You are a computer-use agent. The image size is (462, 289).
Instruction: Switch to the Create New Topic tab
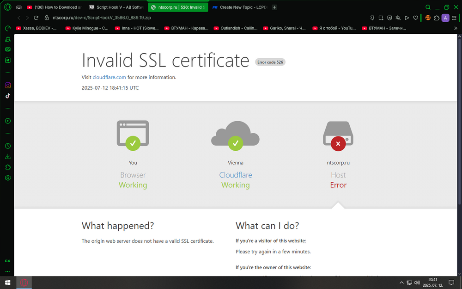pos(240,7)
